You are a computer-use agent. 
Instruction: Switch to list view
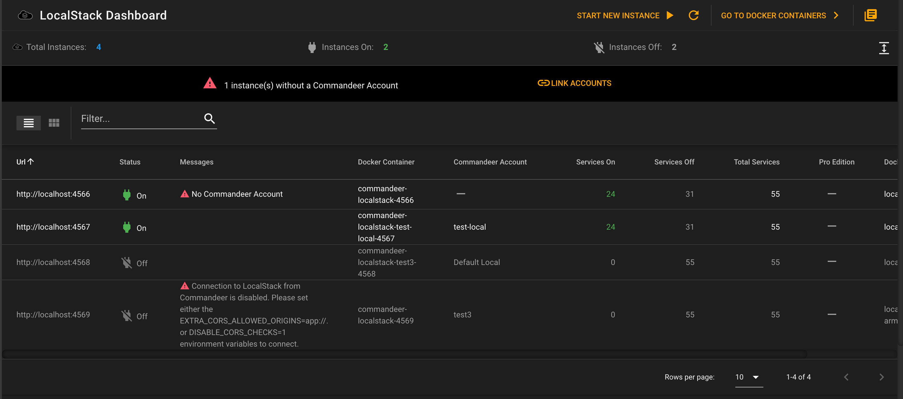(x=29, y=123)
